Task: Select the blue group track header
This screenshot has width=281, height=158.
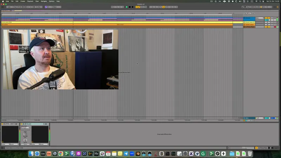Action: pos(249,19)
